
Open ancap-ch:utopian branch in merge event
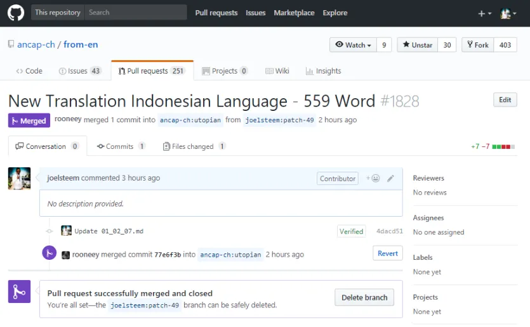click(230, 255)
